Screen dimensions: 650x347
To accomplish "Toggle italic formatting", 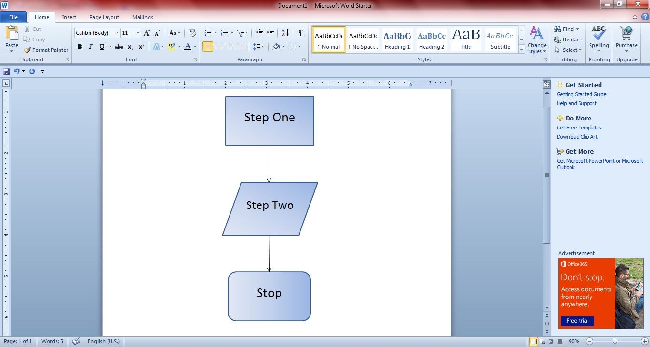I will point(90,47).
